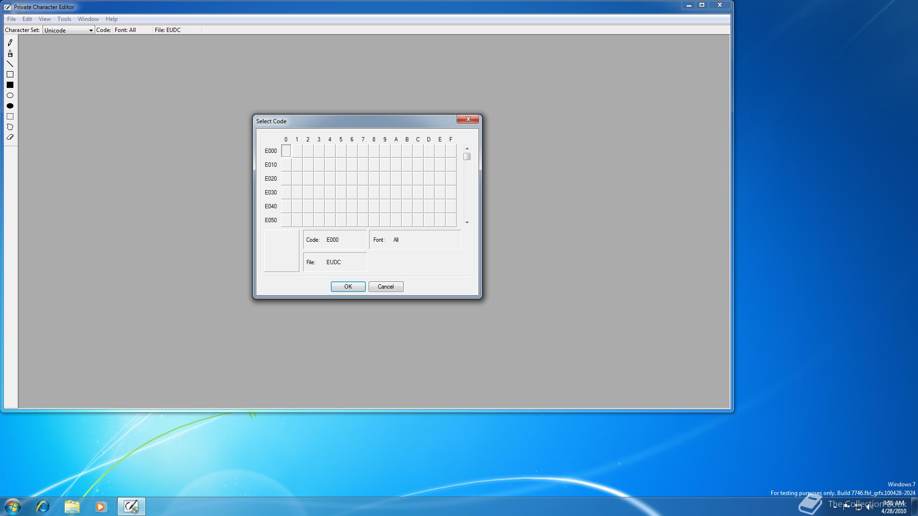Image resolution: width=918 pixels, height=516 pixels.
Task: Click the code grid scrollbar up arrow
Action: (x=467, y=149)
